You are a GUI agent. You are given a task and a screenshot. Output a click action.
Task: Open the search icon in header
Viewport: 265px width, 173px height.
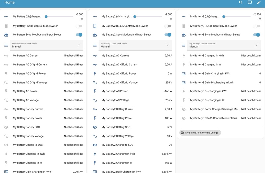pos(241,2)
